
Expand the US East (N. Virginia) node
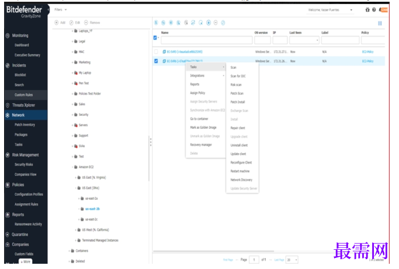point(76,178)
